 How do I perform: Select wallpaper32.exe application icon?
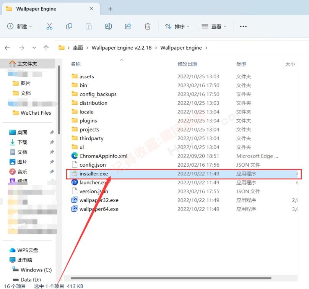[75, 200]
